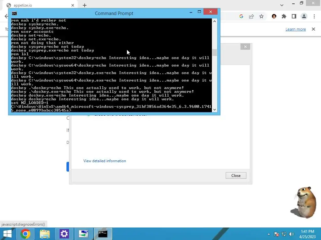Click the 'rem lol' line
Viewport: 321px width, 240px height.
(20, 54)
